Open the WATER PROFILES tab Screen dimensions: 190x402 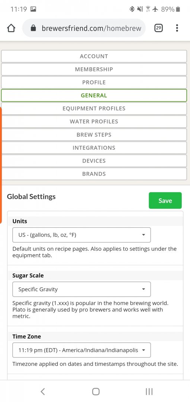point(94,121)
